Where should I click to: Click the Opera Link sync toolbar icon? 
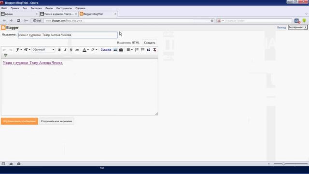(297, 20)
